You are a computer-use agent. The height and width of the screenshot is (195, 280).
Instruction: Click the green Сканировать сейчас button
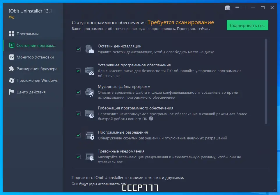247,25
